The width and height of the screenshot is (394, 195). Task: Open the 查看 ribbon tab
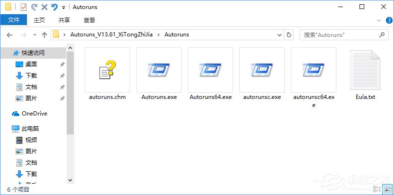pos(89,20)
